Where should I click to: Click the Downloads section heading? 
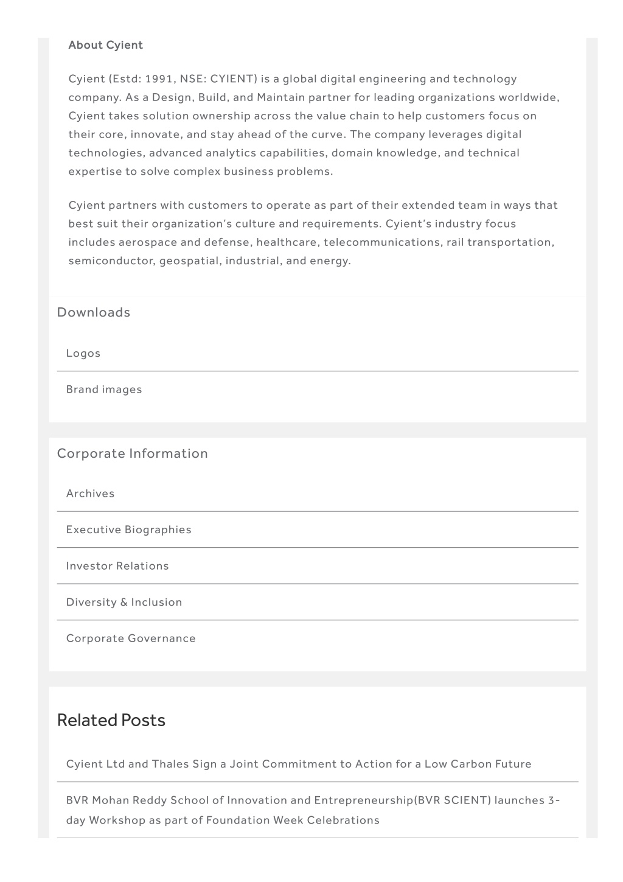click(94, 312)
